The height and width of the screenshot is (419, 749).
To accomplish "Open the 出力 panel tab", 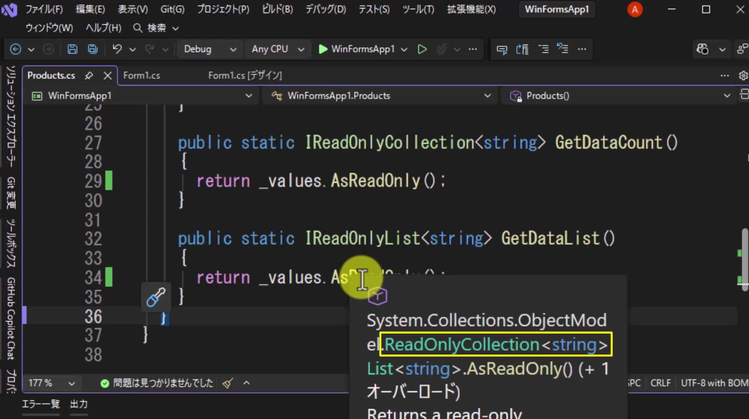I will tap(79, 404).
